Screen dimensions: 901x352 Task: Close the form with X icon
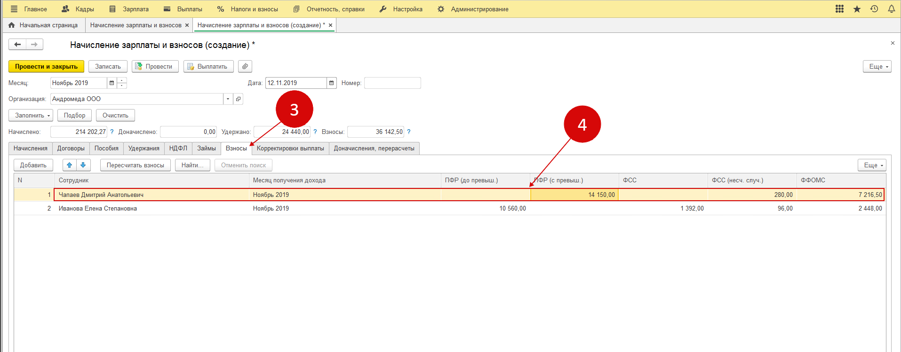[893, 43]
